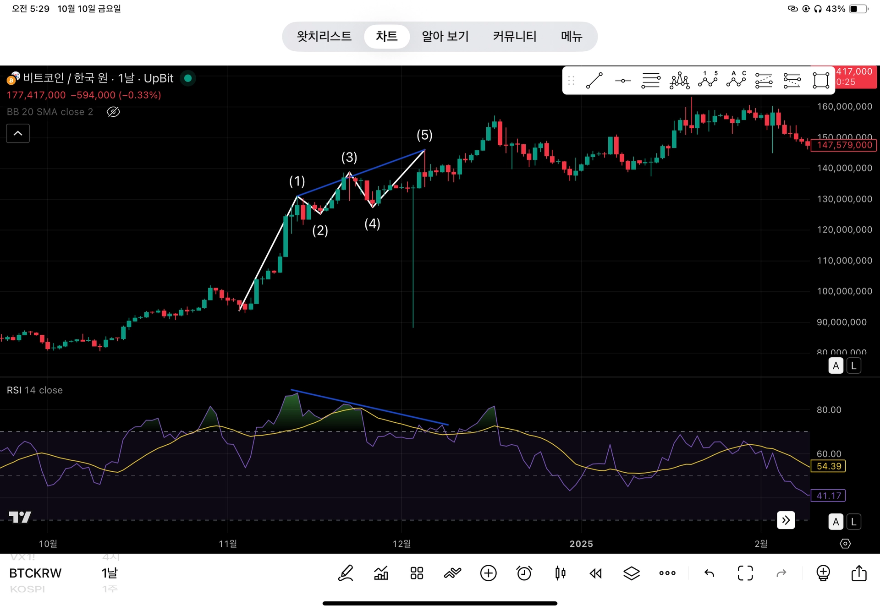Share the chart

pyautogui.click(x=858, y=573)
